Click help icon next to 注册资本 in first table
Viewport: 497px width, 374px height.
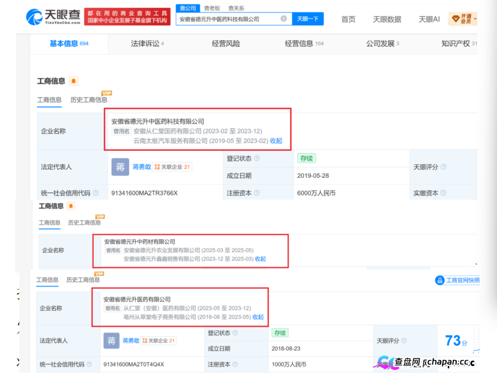257,193
